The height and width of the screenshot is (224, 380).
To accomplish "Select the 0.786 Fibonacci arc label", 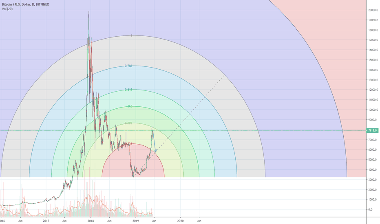I will pos(128,66).
